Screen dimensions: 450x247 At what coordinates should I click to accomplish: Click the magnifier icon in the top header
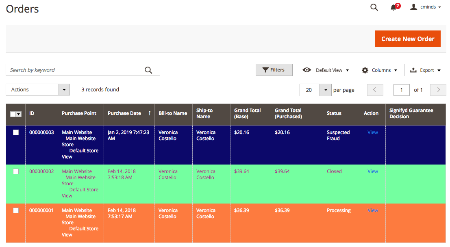(x=374, y=7)
